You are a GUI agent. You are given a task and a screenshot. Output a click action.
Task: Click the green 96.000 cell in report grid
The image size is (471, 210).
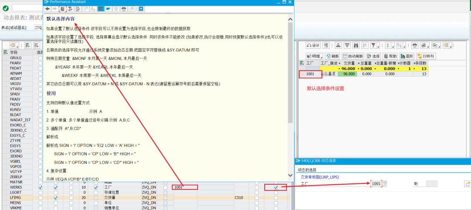coord(347,74)
